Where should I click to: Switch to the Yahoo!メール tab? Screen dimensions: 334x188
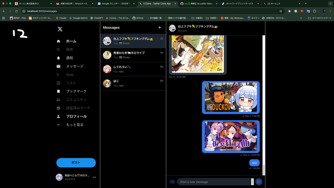coord(74,4)
